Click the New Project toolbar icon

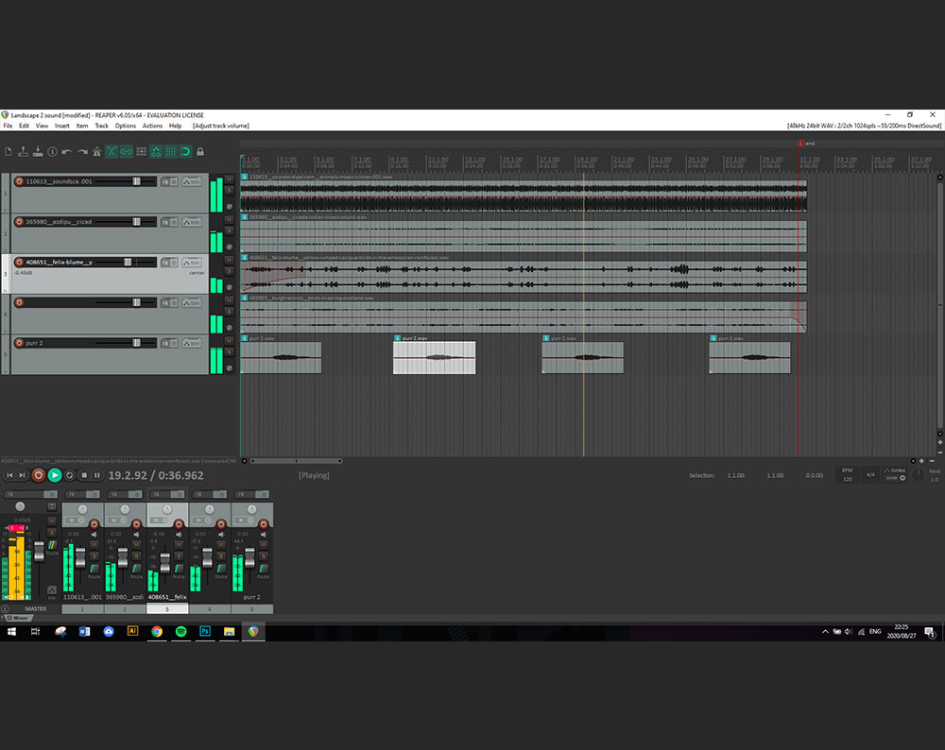point(8,151)
